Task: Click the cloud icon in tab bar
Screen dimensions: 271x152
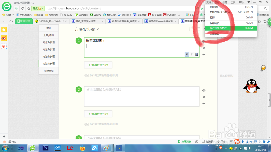Action: click(x=11, y=21)
